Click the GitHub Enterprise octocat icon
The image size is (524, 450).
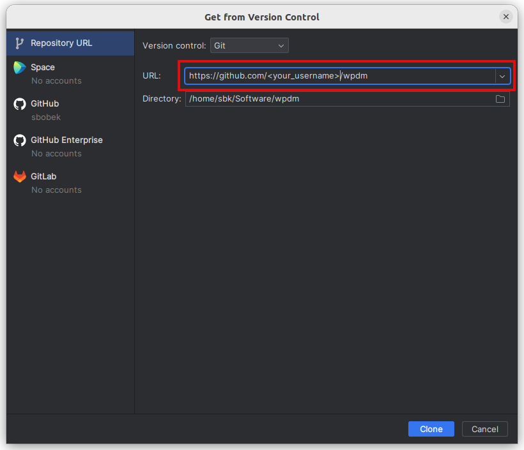coord(20,140)
